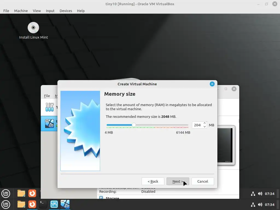280x210 pixels.
Task: Open the Files folder in the bottom-most panel
Action: [x=21, y=204]
